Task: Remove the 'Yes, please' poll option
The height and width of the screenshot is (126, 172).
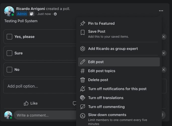Action: (164, 37)
